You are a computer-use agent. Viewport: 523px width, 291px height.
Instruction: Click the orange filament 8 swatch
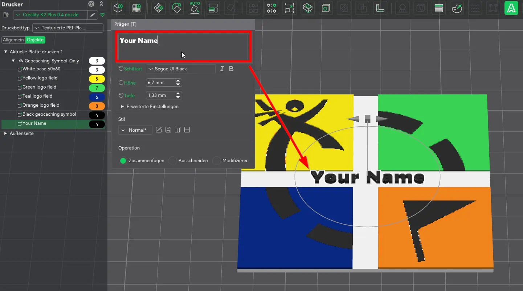click(97, 106)
